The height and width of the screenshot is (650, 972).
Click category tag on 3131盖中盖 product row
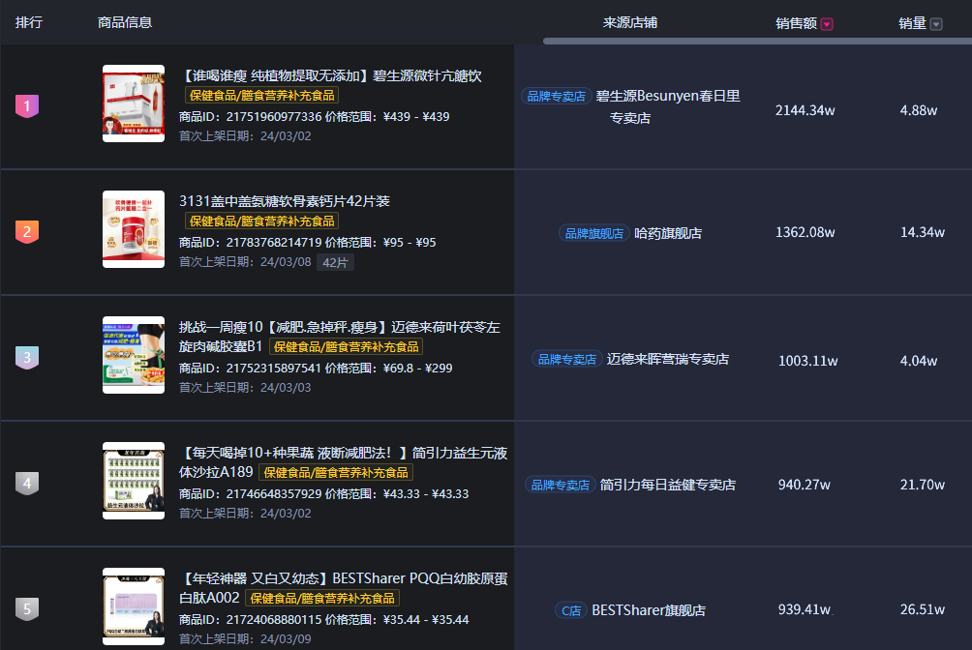pyautogui.click(x=261, y=222)
